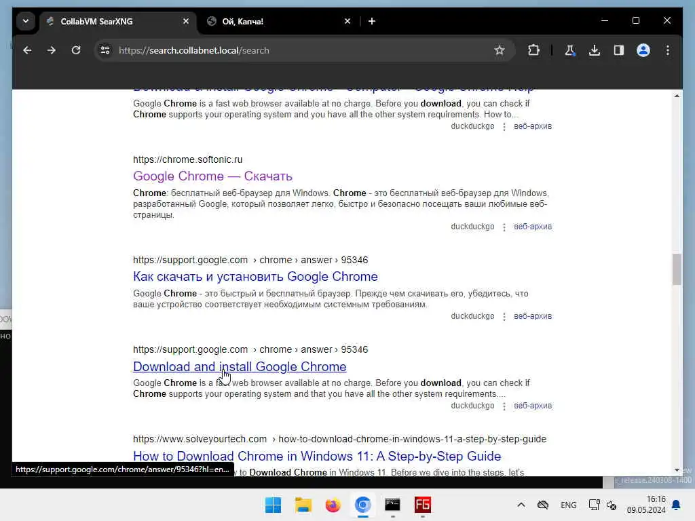The height and width of the screenshot is (521, 695).
Task: Open Download and install Google Chrome result
Action: [x=240, y=367]
